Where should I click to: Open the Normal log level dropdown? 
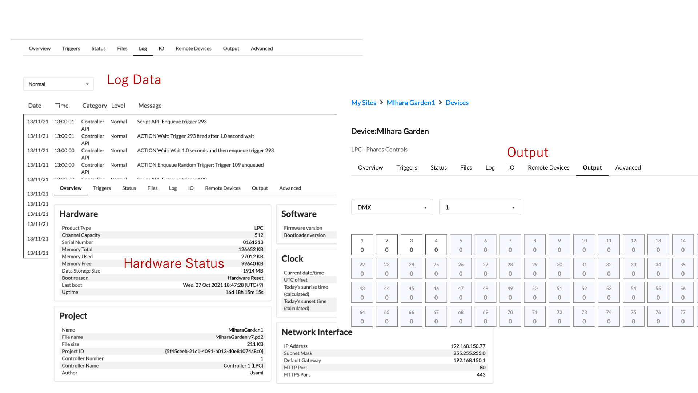point(59,84)
